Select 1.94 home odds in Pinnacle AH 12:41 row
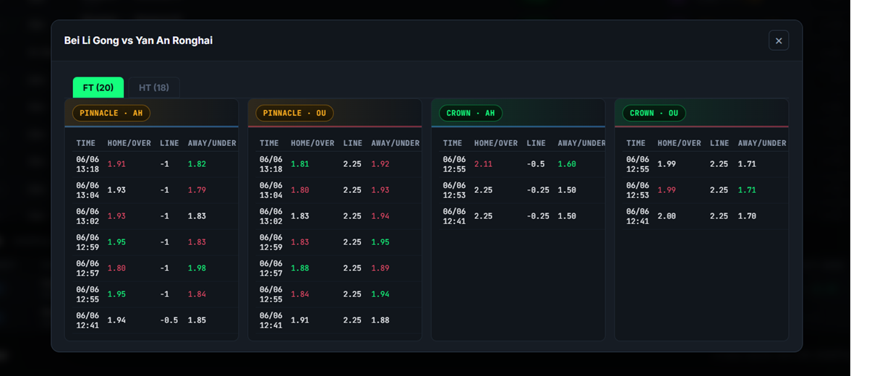Screen dimensions: 885x376 click(116, 320)
